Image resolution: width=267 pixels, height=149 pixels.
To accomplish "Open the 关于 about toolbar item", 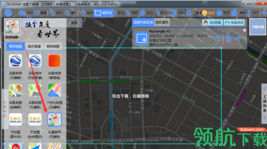I will (253, 13).
